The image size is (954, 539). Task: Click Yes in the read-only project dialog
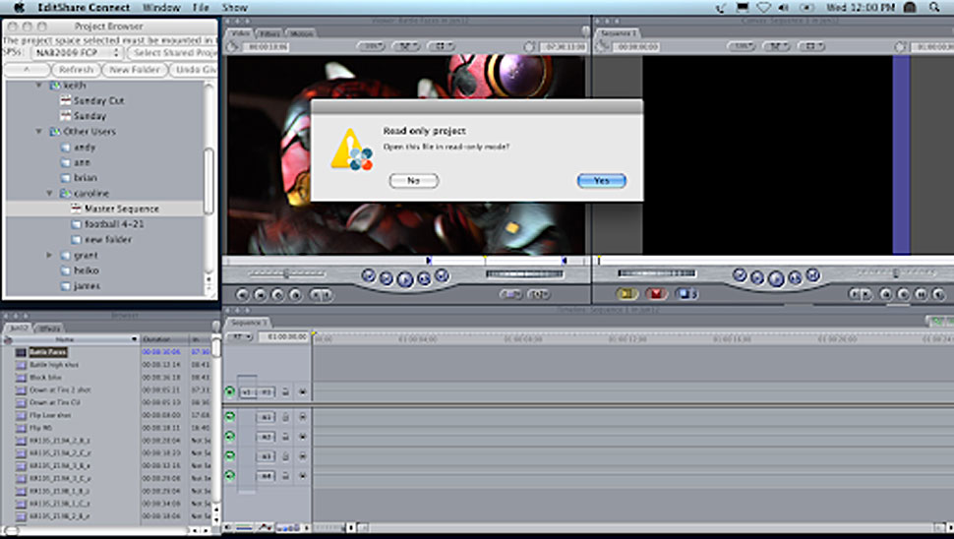click(601, 181)
